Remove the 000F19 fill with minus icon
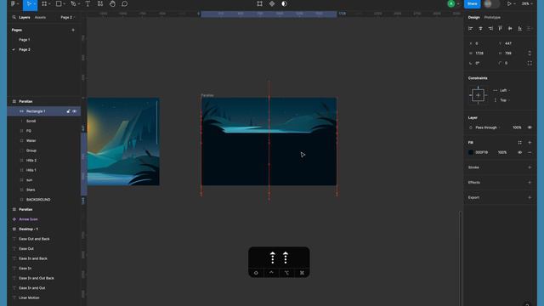The width and height of the screenshot is (544, 306). [x=530, y=152]
